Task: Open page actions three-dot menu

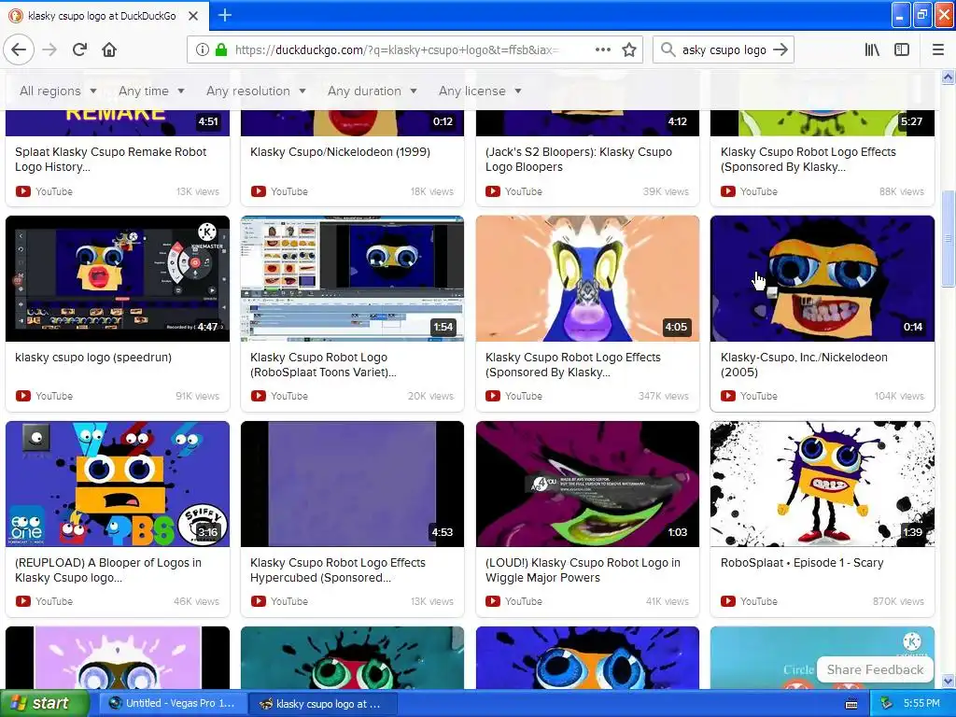Action: (602, 49)
